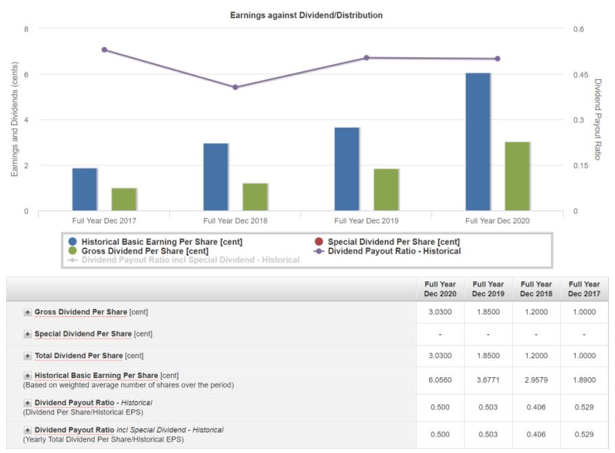Select the green dividend bar for Dec 2019
Image resolution: width=615 pixels, height=453 pixels.
coord(386,190)
